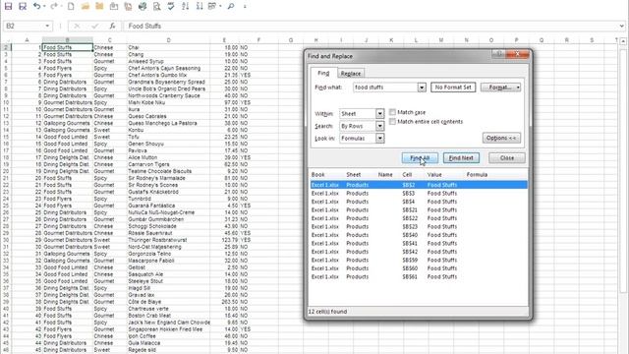Viewport: 629px width, 354px height.
Task: Open Print Preview icon
Action: click(157, 7)
